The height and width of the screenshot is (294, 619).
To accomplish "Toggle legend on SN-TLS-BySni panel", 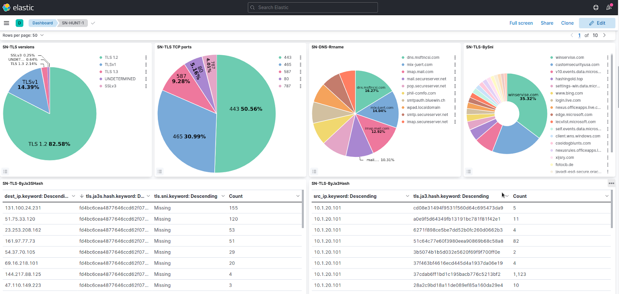I will pos(469,172).
